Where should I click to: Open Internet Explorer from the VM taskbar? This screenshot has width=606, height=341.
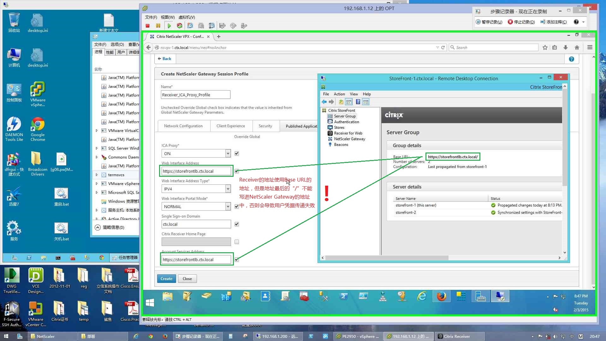[x=422, y=296]
